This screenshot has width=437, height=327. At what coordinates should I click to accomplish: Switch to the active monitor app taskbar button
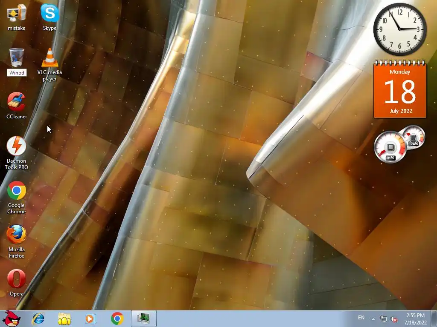click(143, 318)
